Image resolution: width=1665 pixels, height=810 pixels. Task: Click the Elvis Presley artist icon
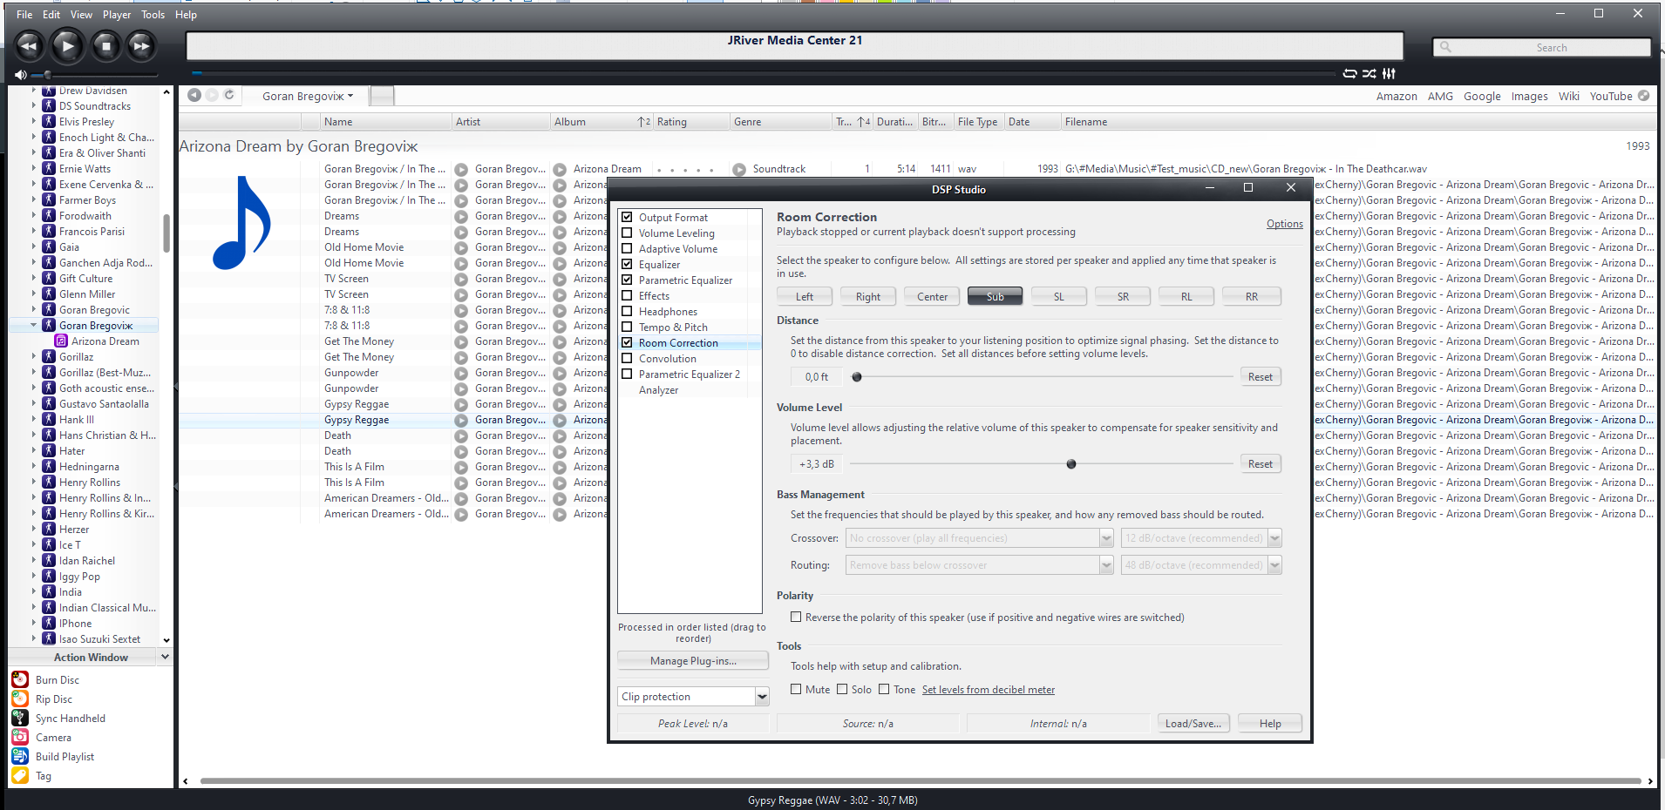click(x=49, y=121)
